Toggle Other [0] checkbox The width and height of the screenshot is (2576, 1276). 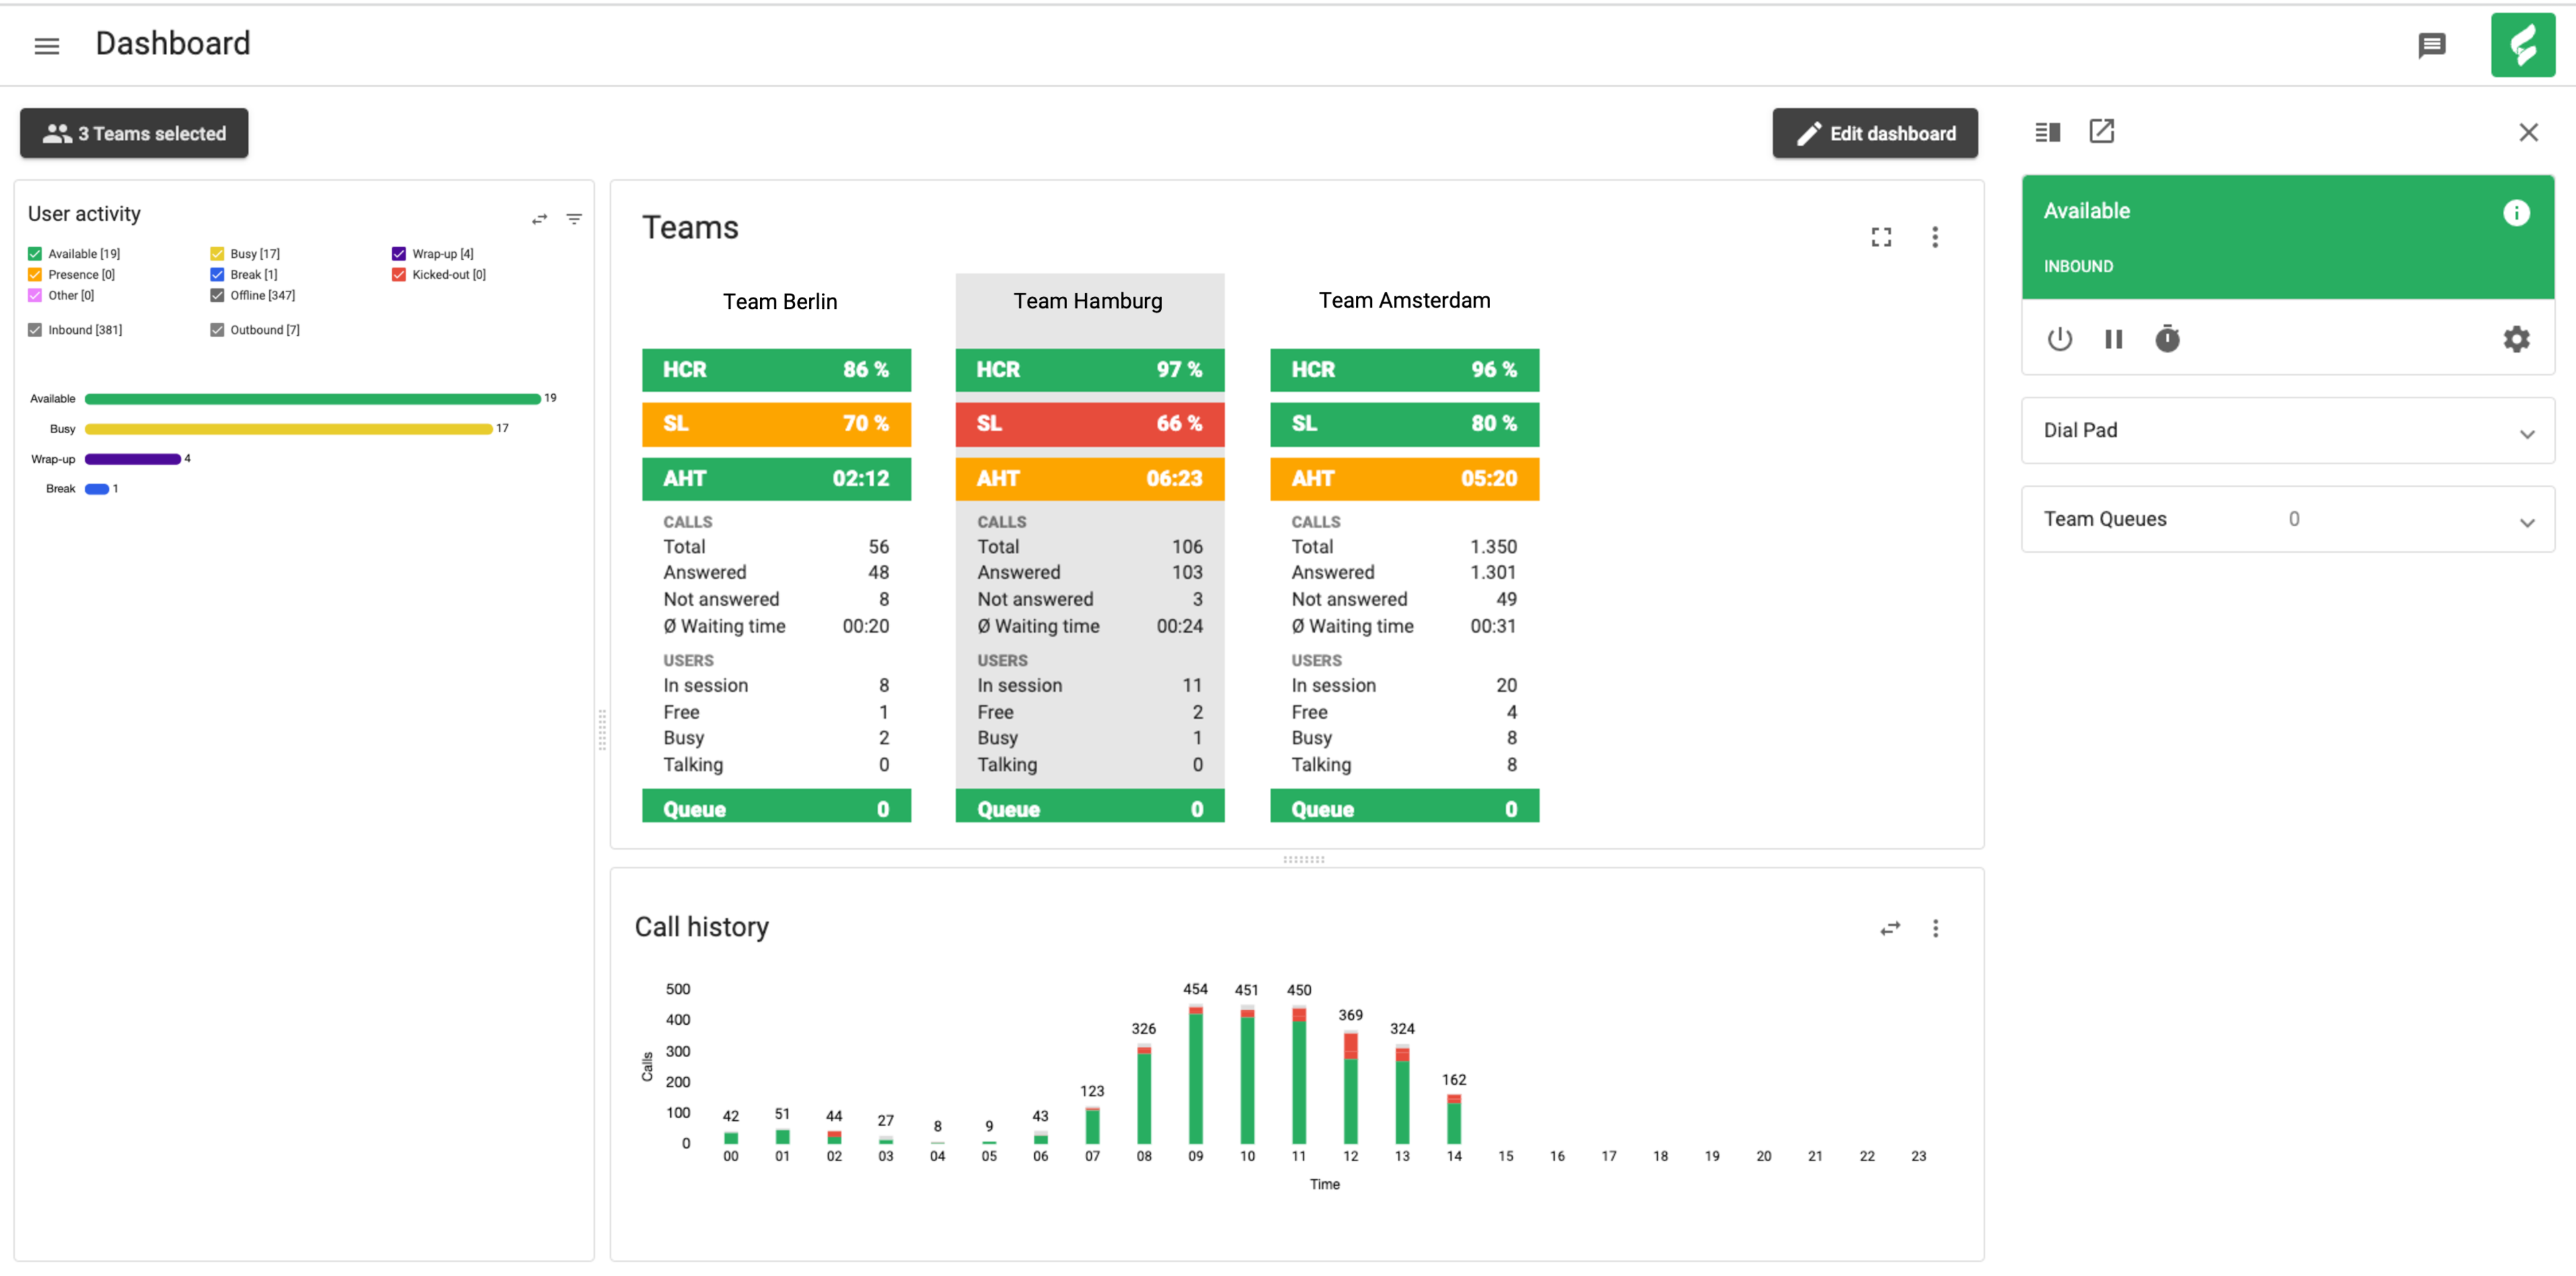(x=35, y=296)
